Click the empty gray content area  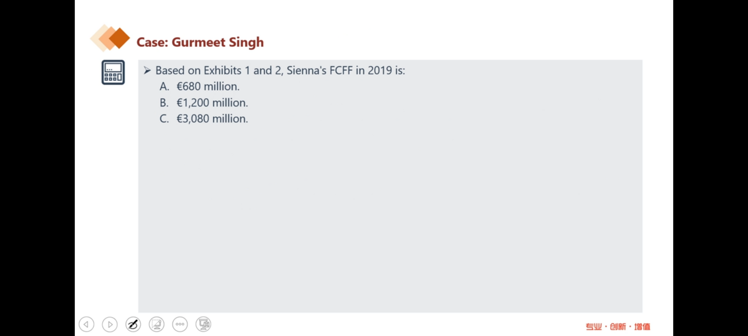pyautogui.click(x=390, y=218)
